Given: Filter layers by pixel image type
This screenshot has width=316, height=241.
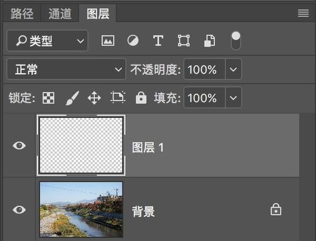Looking at the screenshot, I should click(x=108, y=40).
